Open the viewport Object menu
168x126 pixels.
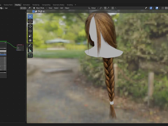tap(67, 8)
